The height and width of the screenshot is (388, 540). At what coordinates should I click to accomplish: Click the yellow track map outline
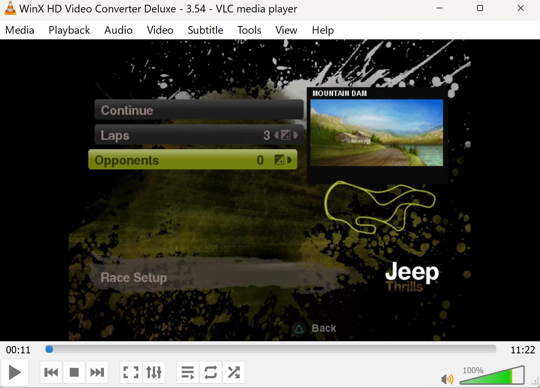coord(380,207)
